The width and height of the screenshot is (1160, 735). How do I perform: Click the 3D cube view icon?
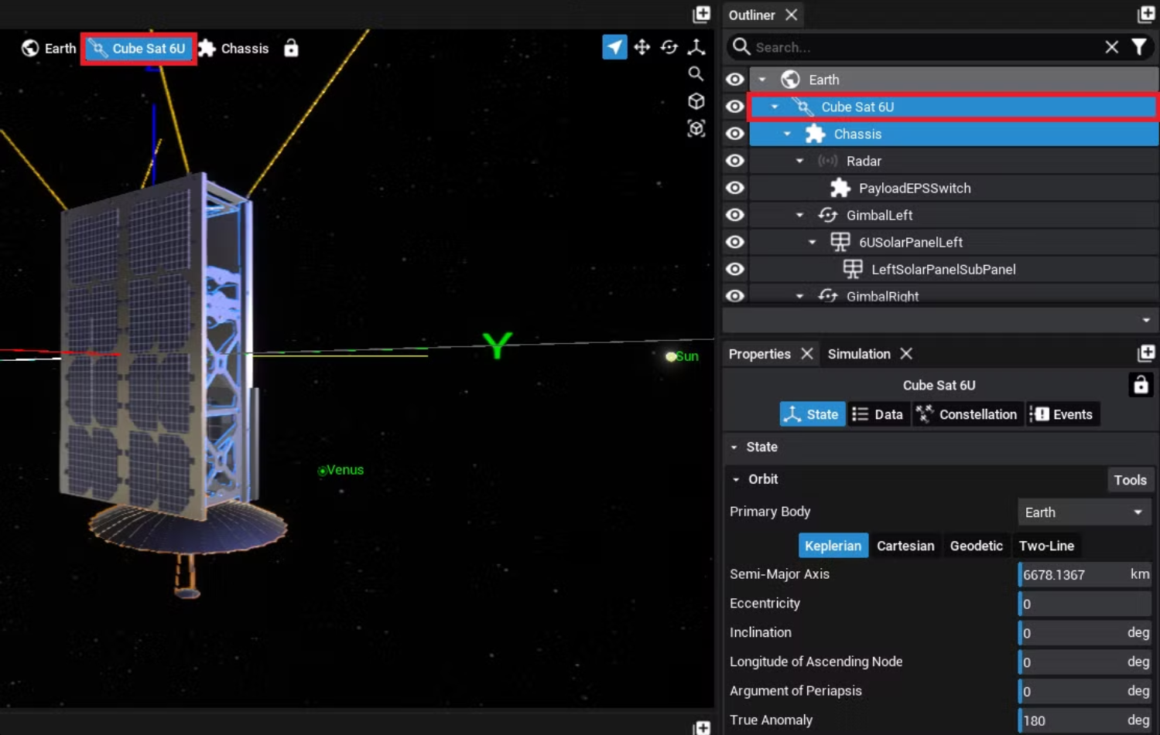point(696,101)
